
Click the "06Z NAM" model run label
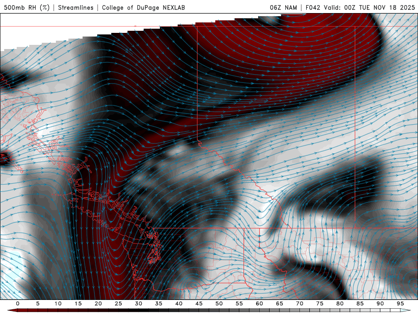(283, 7)
